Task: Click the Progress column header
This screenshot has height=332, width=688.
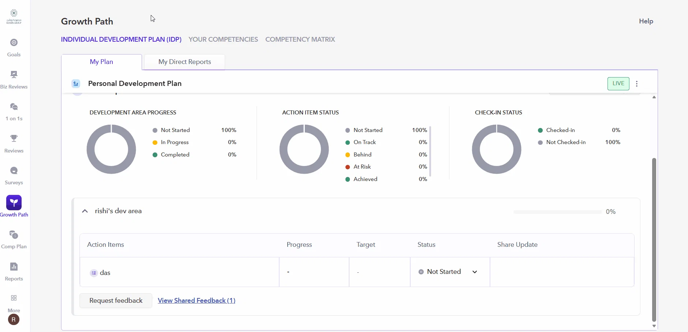Action: tap(299, 245)
